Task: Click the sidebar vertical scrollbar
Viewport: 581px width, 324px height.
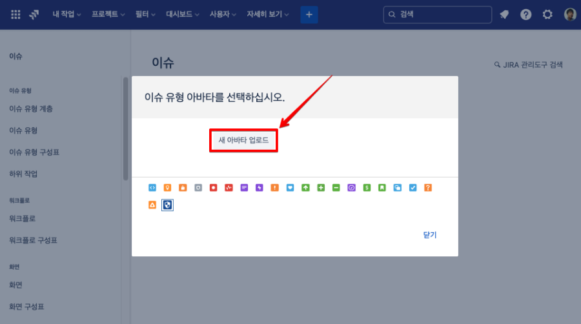Action: pos(126,128)
